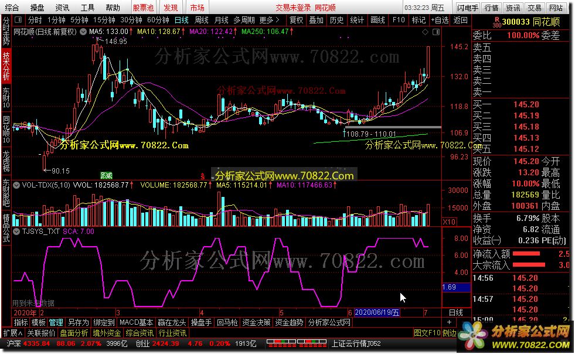Click the X10 volume scale label
The image size is (575, 354).
[x=449, y=222]
